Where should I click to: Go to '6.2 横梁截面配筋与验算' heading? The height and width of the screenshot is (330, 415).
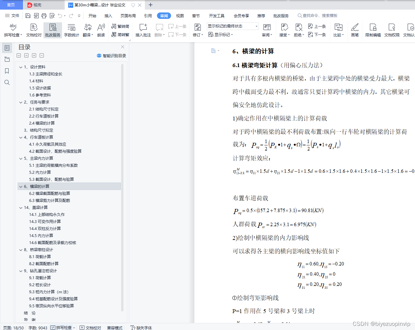point(50,194)
